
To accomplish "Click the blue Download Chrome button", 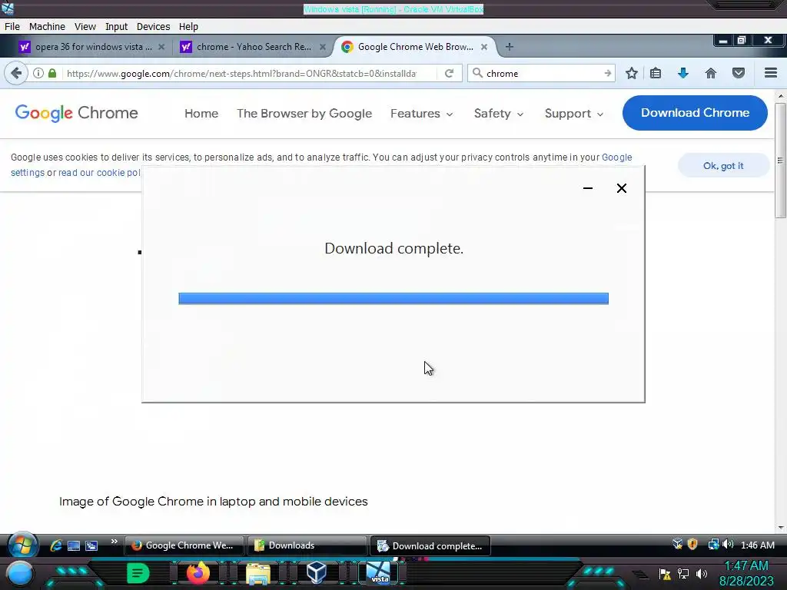I will click(x=695, y=113).
